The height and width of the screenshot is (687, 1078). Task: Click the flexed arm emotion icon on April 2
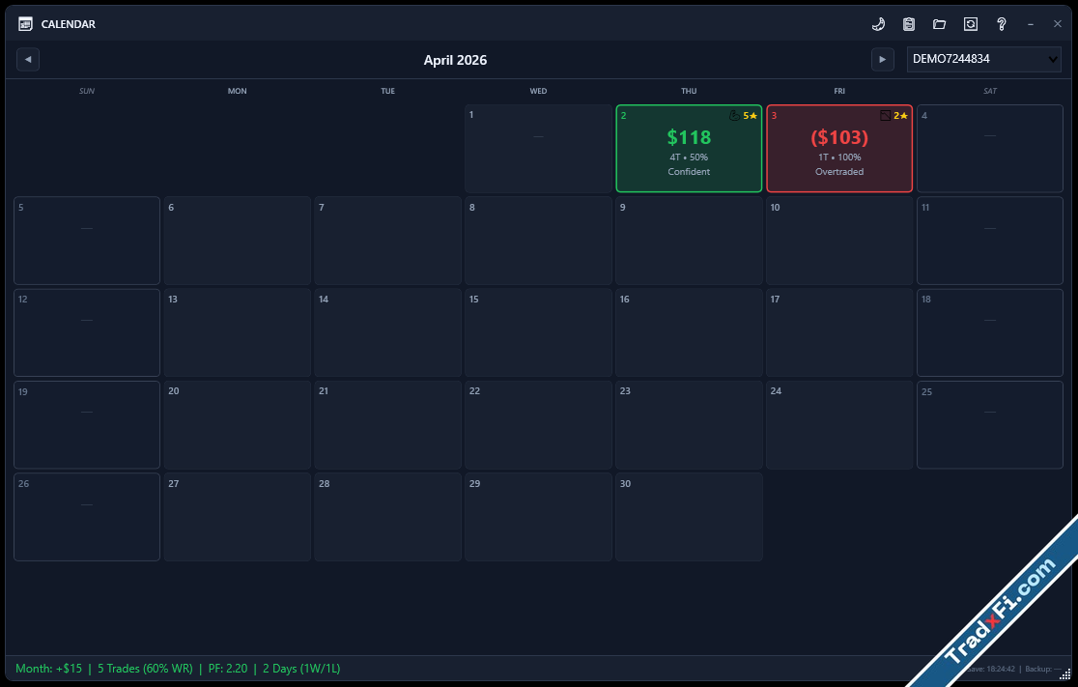click(x=734, y=116)
